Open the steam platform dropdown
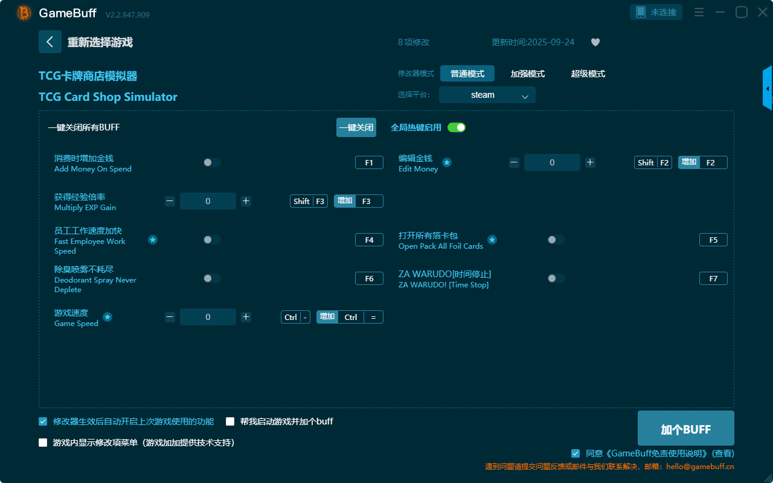 tap(487, 95)
